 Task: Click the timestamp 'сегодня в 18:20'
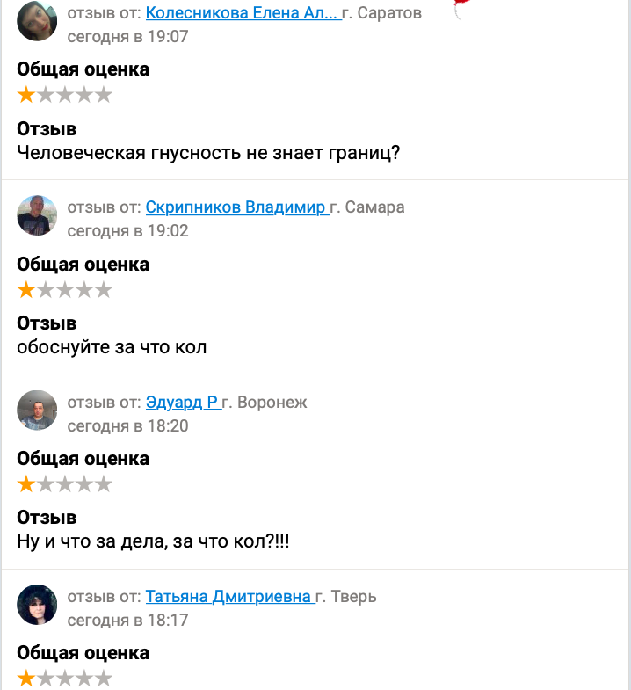[127, 426]
